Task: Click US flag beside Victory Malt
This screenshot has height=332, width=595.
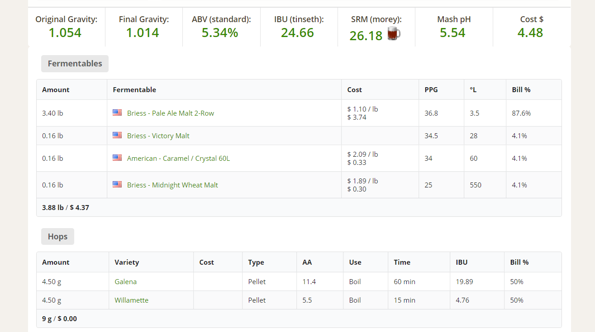Action: click(117, 135)
